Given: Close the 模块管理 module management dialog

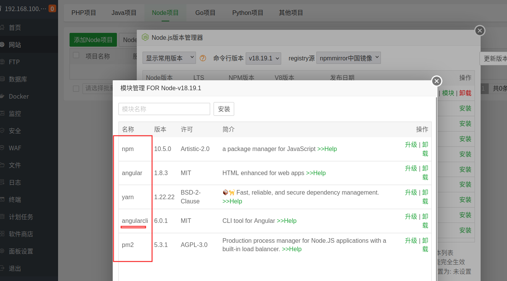Looking at the screenshot, I should click(437, 81).
